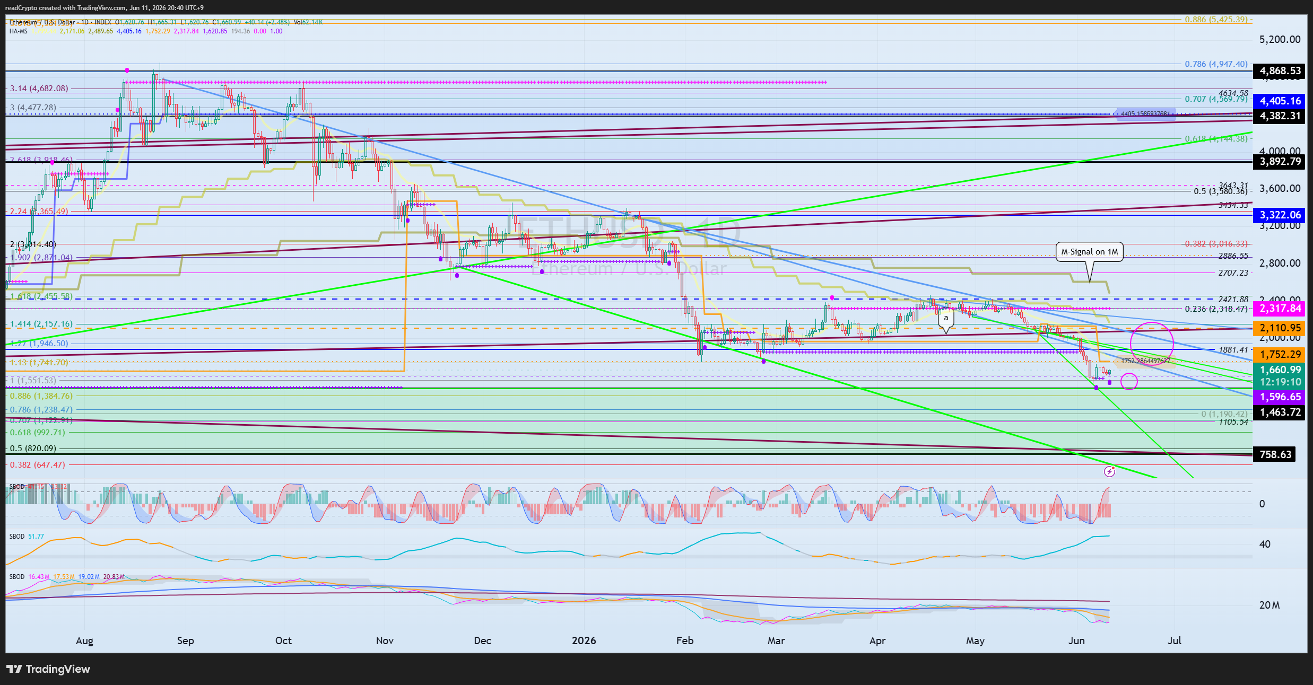Click the 4,382.31 price label
Screen dimensions: 1313x685
1280,116
